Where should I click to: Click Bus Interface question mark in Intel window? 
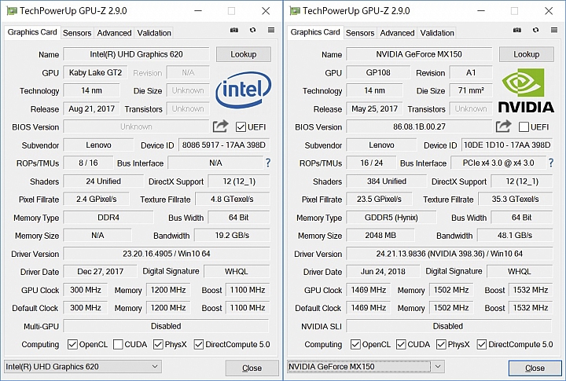coord(268,163)
